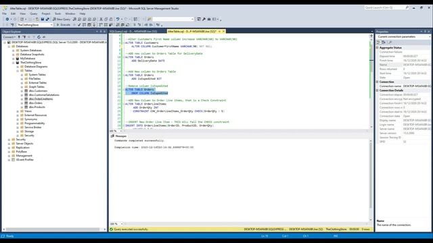Click the Save file icon in toolbar
The width and height of the screenshot is (433, 243).
[42, 20]
